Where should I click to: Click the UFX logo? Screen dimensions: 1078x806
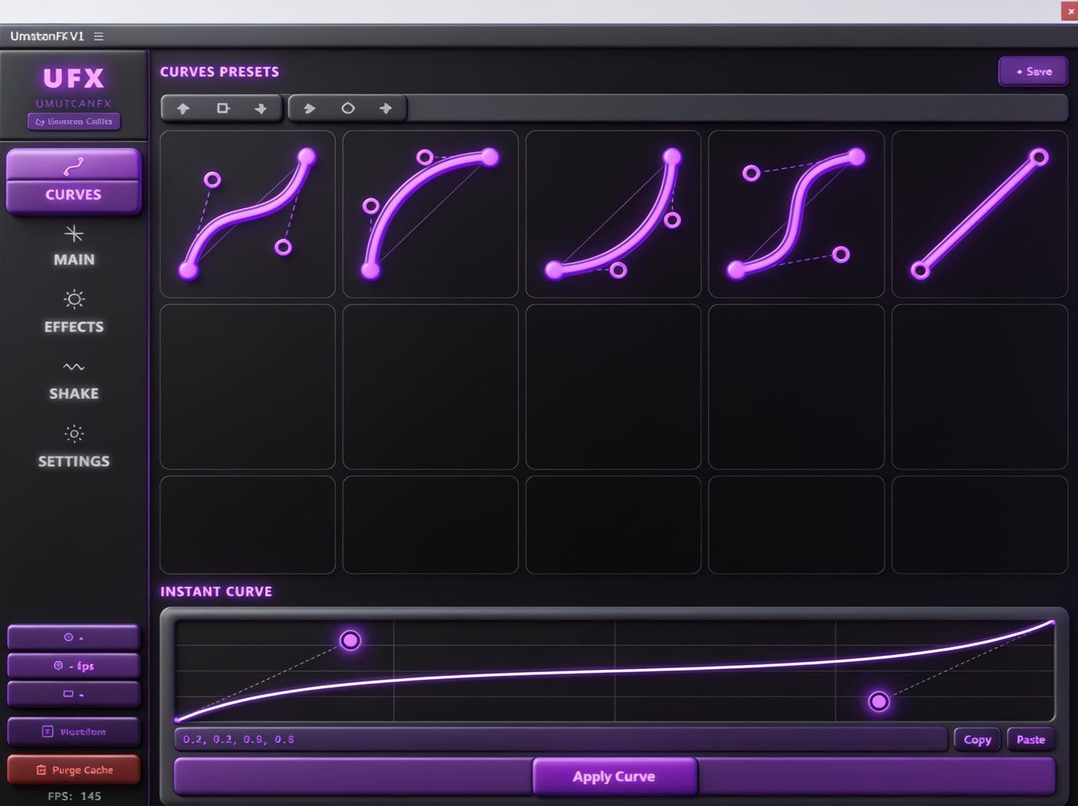74,79
